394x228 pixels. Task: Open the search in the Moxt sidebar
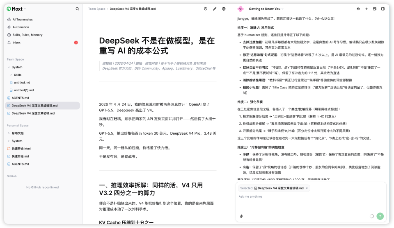78,9
